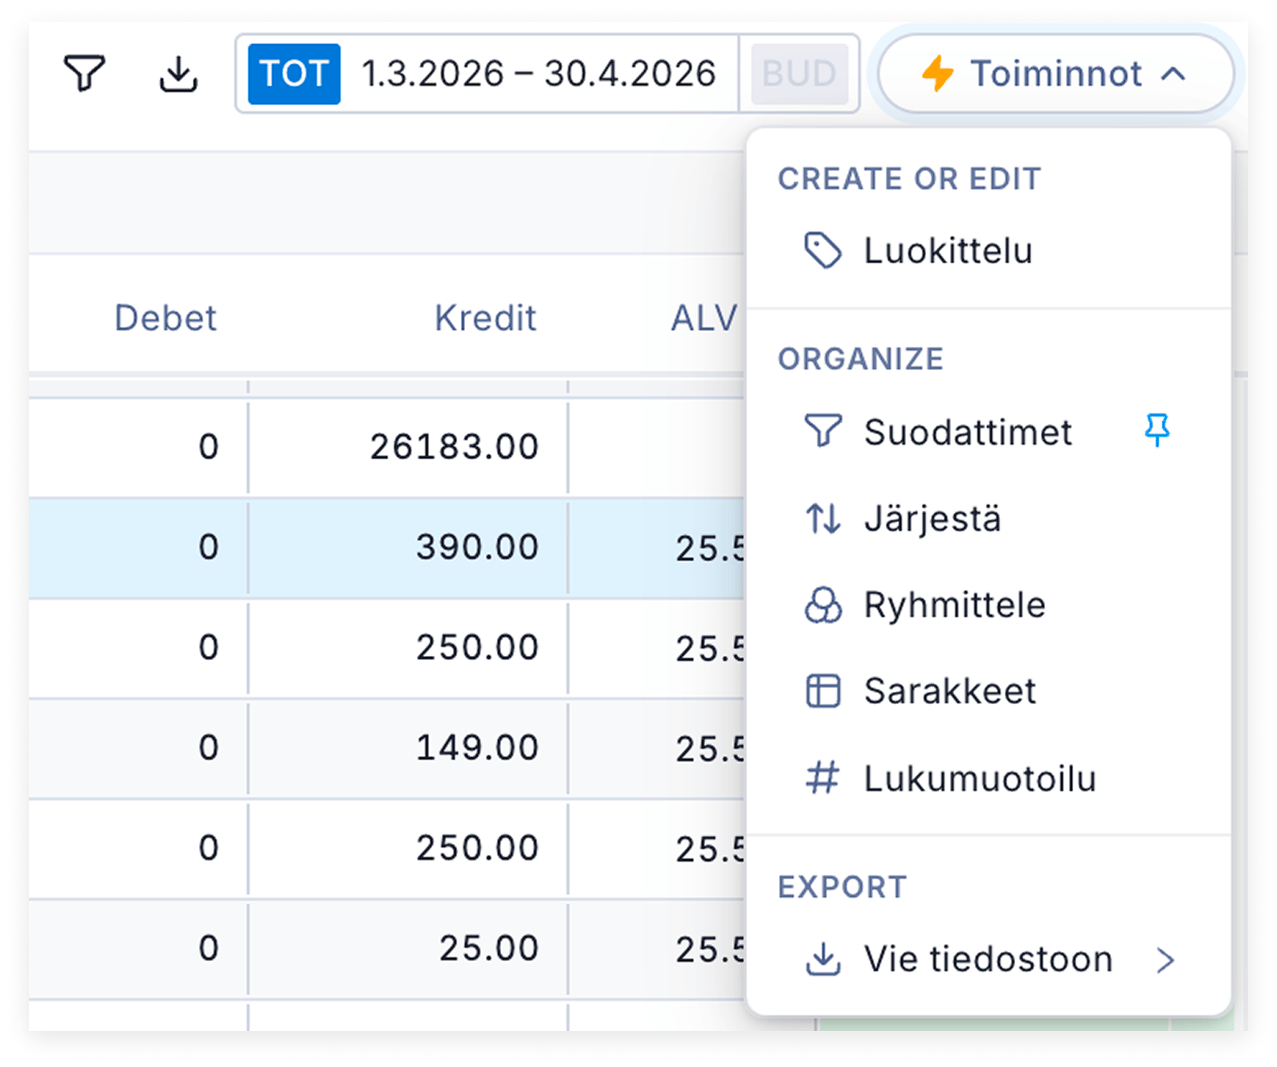Click Debet 0 in the 390.00 row
This screenshot has height=1067, width=1277.
[x=138, y=548]
